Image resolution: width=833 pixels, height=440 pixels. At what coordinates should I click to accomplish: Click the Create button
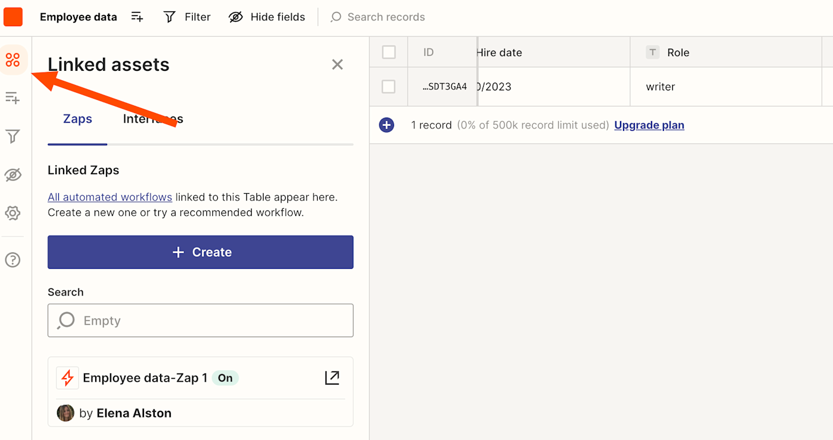(x=201, y=252)
